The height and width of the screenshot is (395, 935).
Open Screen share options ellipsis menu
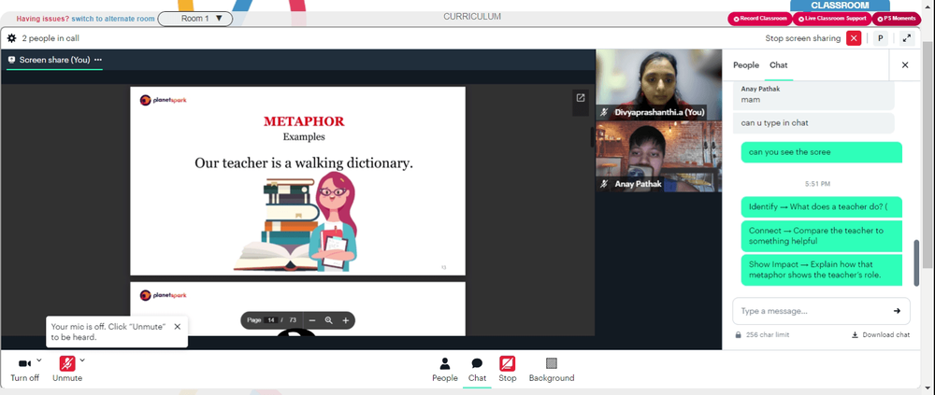(x=98, y=60)
